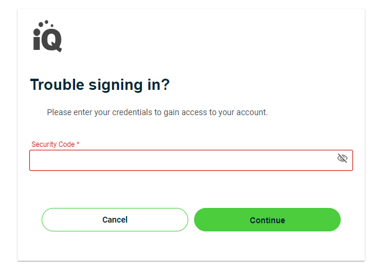The width and height of the screenshot is (380, 269).
Task: Click the required asterisk beside Security Code
Action: (x=78, y=143)
